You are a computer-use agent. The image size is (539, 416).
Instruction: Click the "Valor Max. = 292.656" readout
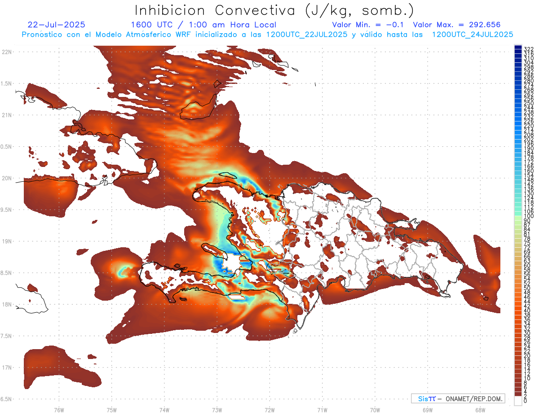456,25
